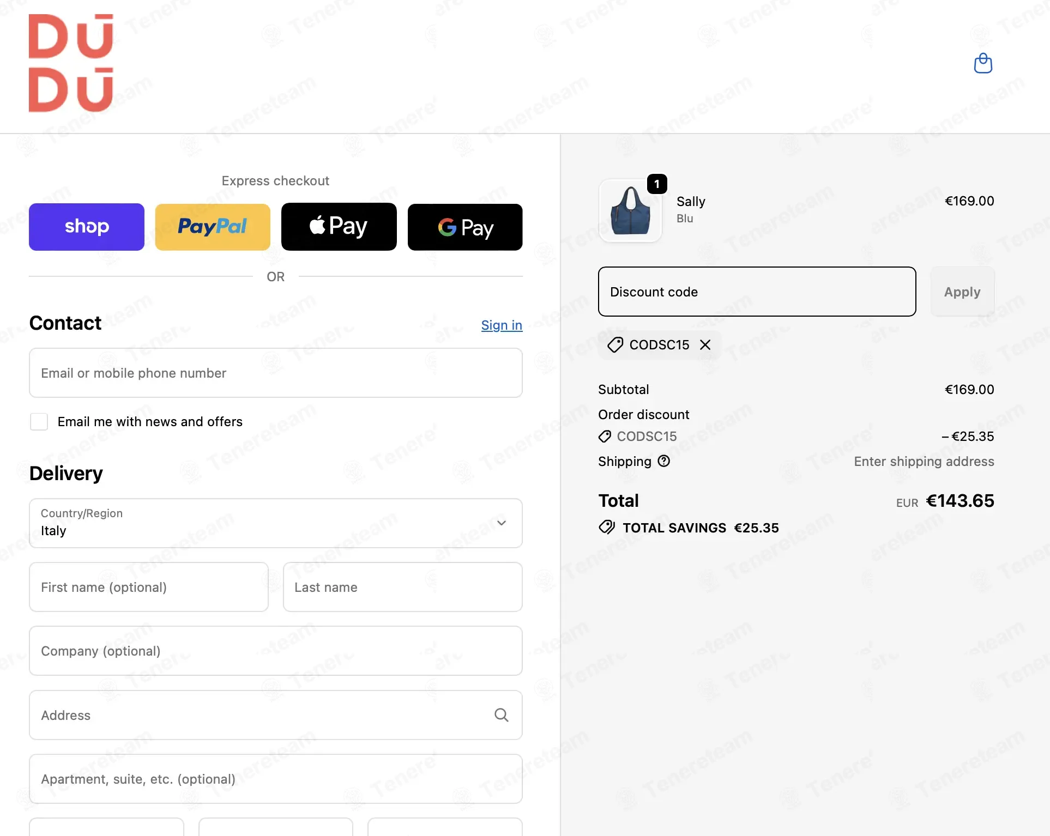
Task: Focus Apartment, suite, etc. field
Action: pos(276,779)
